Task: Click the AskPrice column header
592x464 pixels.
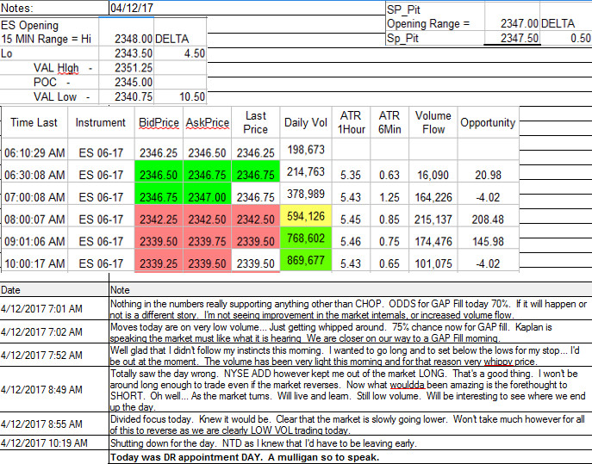Action: [x=208, y=122]
